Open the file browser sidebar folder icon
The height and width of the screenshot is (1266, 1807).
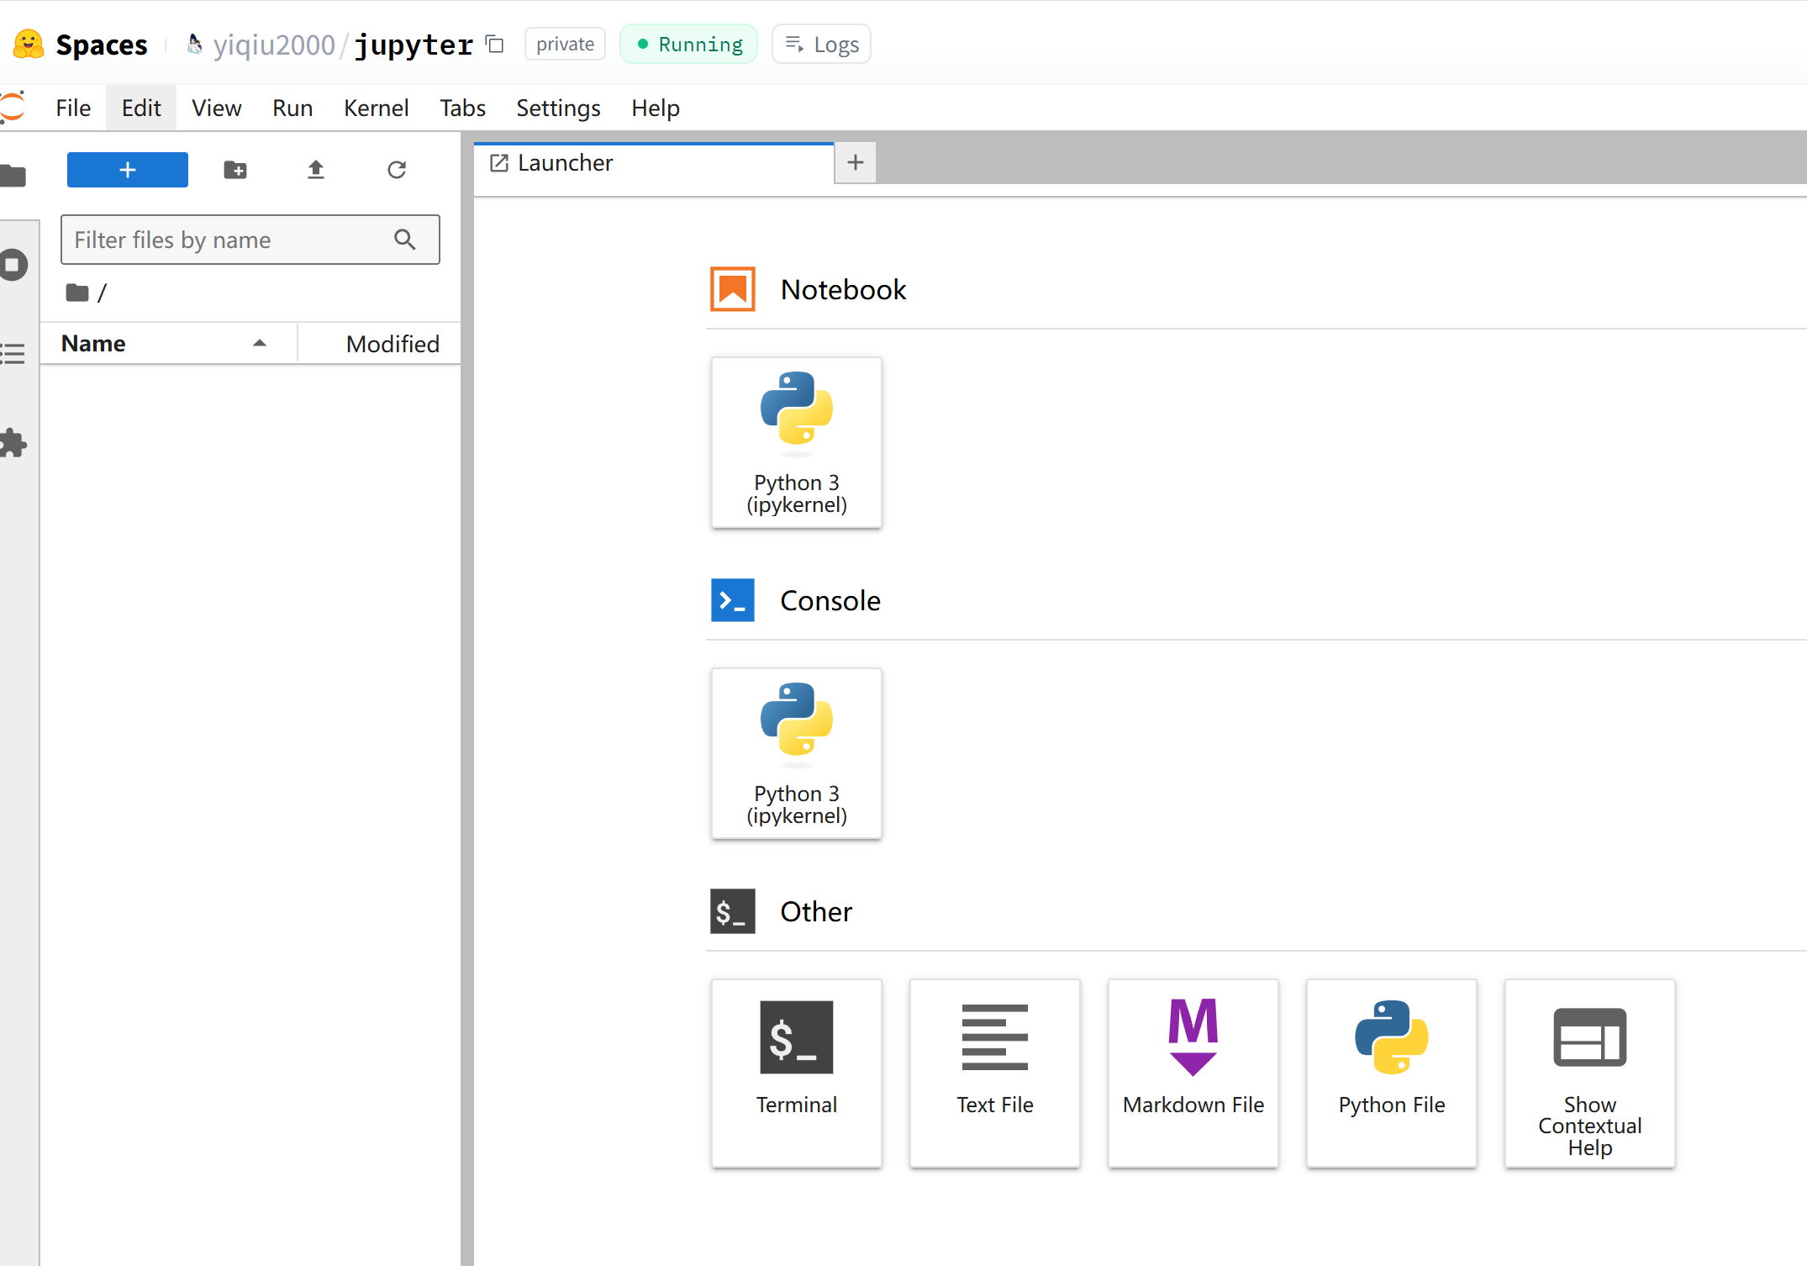click(x=13, y=175)
